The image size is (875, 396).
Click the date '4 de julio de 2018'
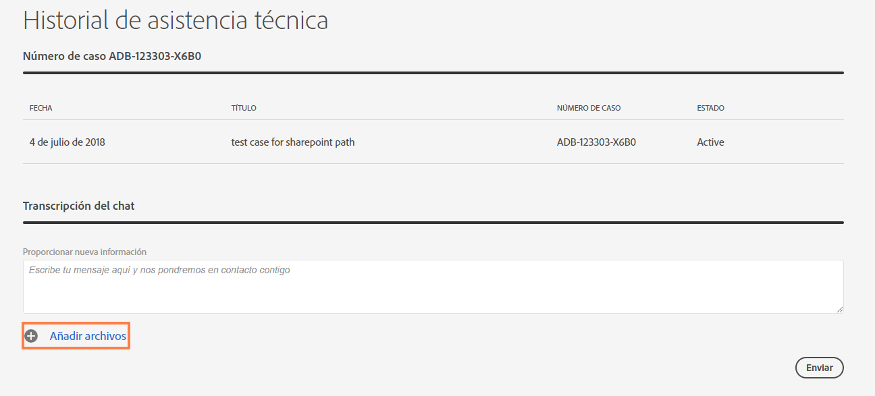(67, 142)
